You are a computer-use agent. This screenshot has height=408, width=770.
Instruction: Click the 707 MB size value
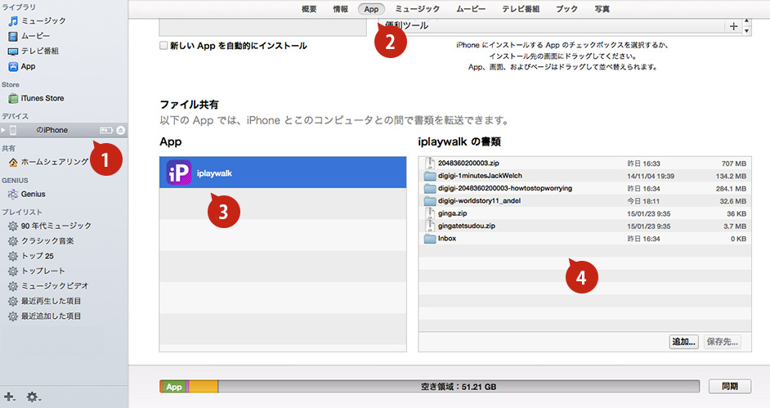(x=734, y=164)
